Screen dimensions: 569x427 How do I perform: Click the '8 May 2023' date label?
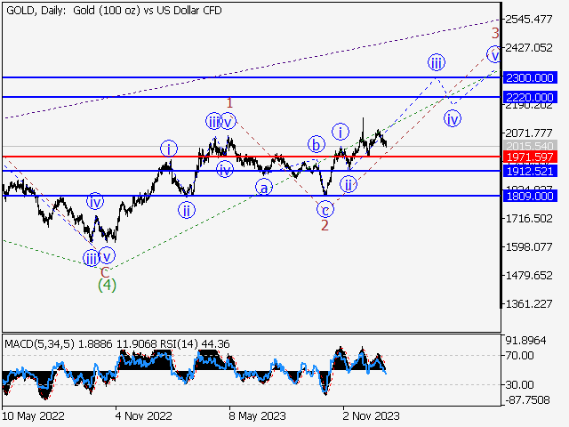point(256,415)
